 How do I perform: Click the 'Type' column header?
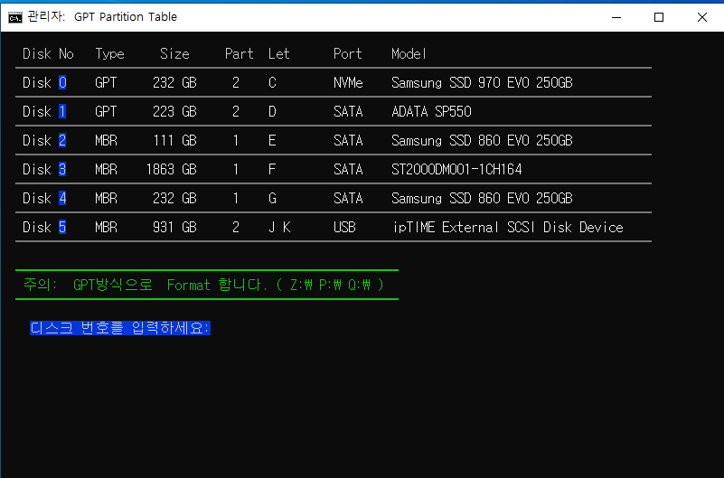[x=109, y=54]
